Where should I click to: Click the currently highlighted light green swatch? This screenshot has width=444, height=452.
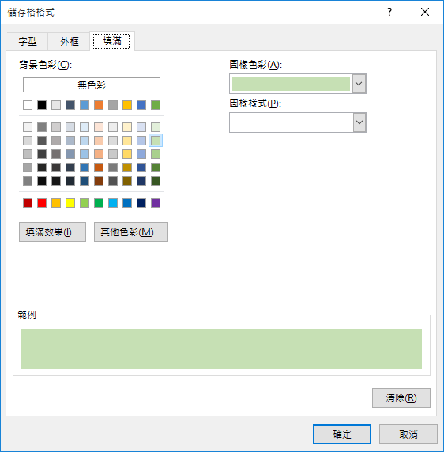[x=156, y=141]
